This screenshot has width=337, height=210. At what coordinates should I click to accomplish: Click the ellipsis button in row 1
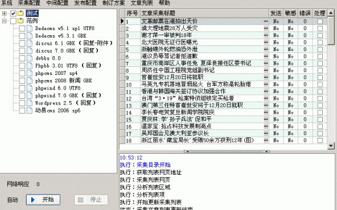pos(266,21)
